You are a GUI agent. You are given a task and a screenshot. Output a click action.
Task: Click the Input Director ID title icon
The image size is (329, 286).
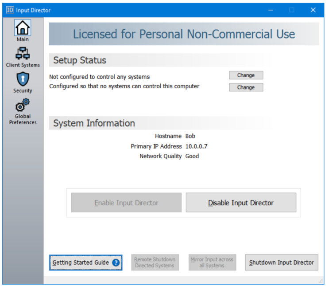[10, 10]
